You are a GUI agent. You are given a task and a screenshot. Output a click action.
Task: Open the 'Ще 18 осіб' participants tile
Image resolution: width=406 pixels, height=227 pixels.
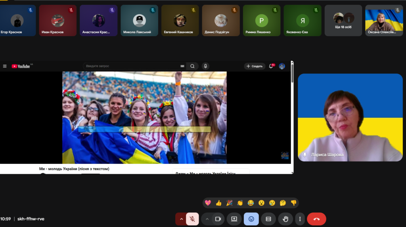point(343,20)
